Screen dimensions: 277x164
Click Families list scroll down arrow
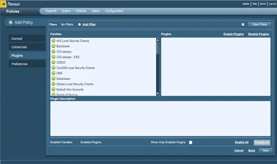(158, 94)
